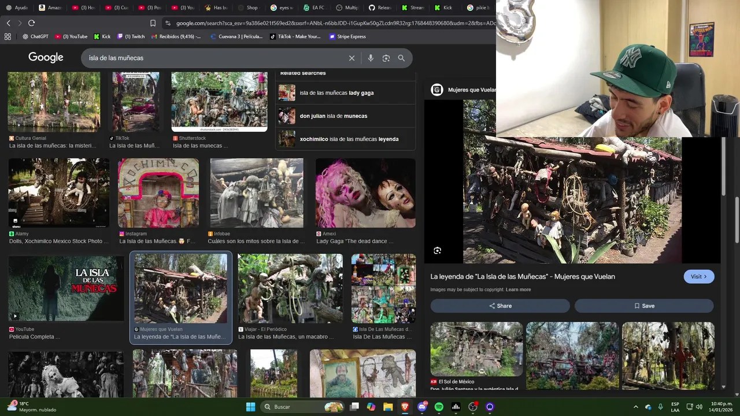This screenshot has width=740, height=416.
Task: Open the Instagram Xochimilco sign image
Action: click(x=158, y=193)
